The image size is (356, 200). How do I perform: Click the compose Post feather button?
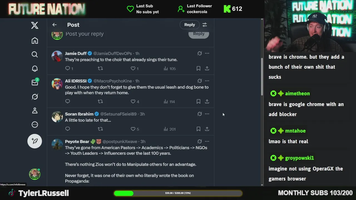(35, 141)
